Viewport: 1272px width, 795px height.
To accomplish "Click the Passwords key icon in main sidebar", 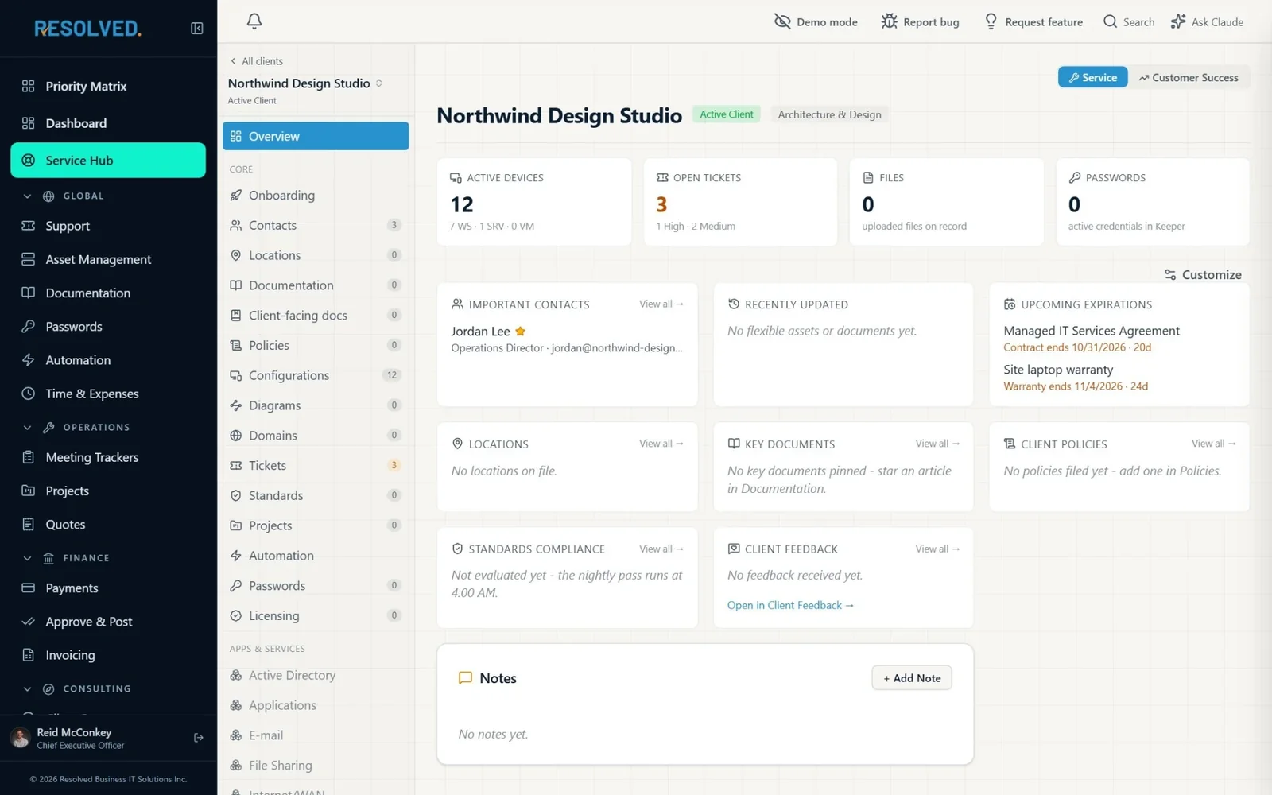I will pos(29,326).
